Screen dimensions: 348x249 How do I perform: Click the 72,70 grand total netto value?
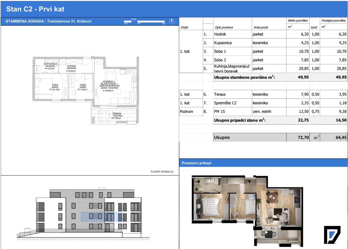303,138
